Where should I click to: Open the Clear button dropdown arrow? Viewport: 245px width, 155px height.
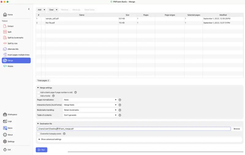coord(57,10)
